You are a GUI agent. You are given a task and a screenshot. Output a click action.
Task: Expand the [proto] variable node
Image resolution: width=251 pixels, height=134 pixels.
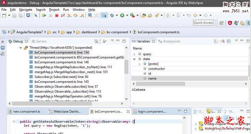click(139, 64)
